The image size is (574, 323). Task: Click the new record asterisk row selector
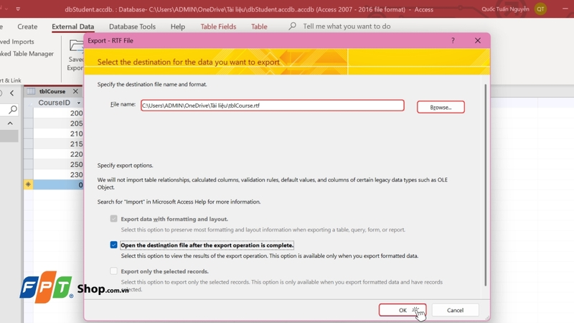click(x=28, y=184)
